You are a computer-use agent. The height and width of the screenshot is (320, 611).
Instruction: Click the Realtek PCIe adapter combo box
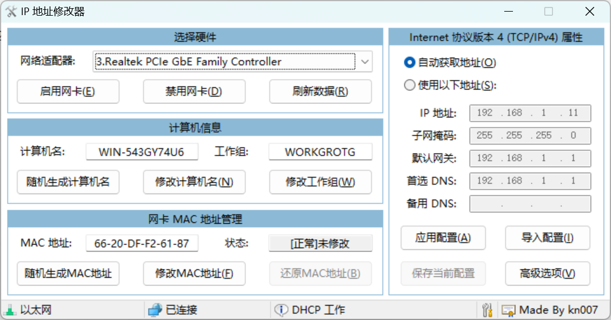224,62
